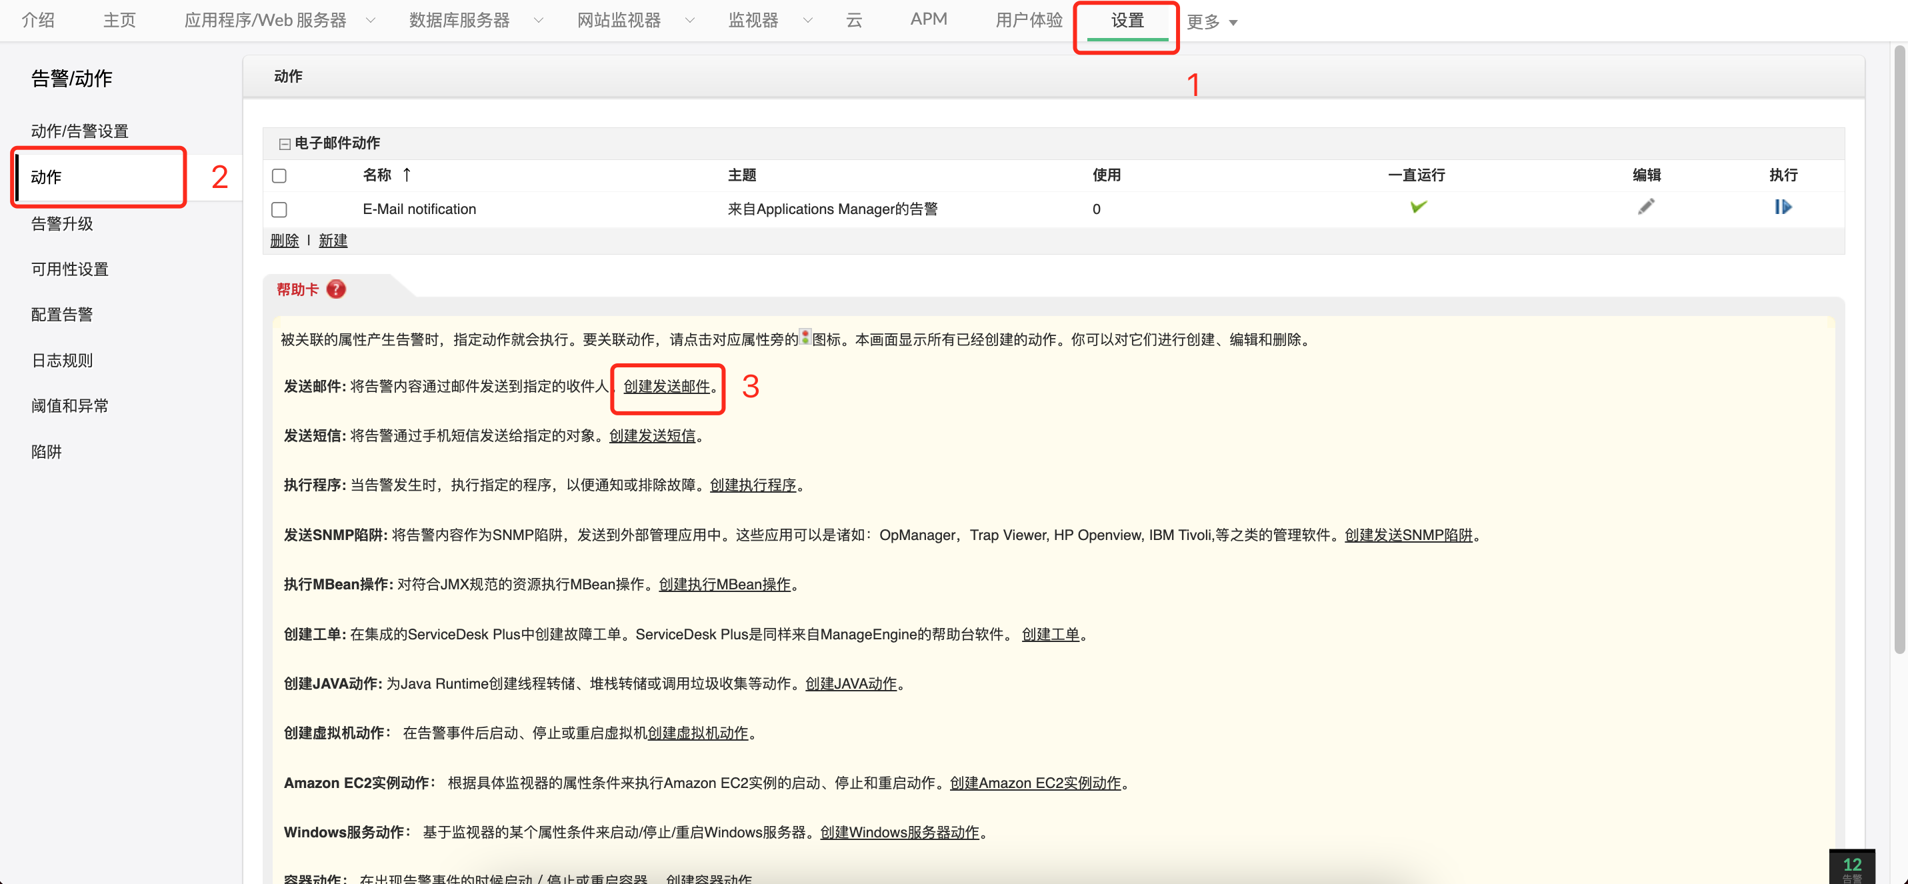Image resolution: width=1908 pixels, height=884 pixels.
Task: Click the 创建发送SNMP陷阱 link
Action: pos(1409,535)
